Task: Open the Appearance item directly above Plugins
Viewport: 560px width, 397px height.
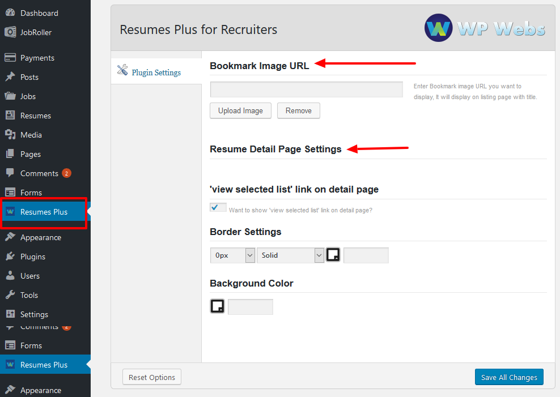Action: click(45, 237)
